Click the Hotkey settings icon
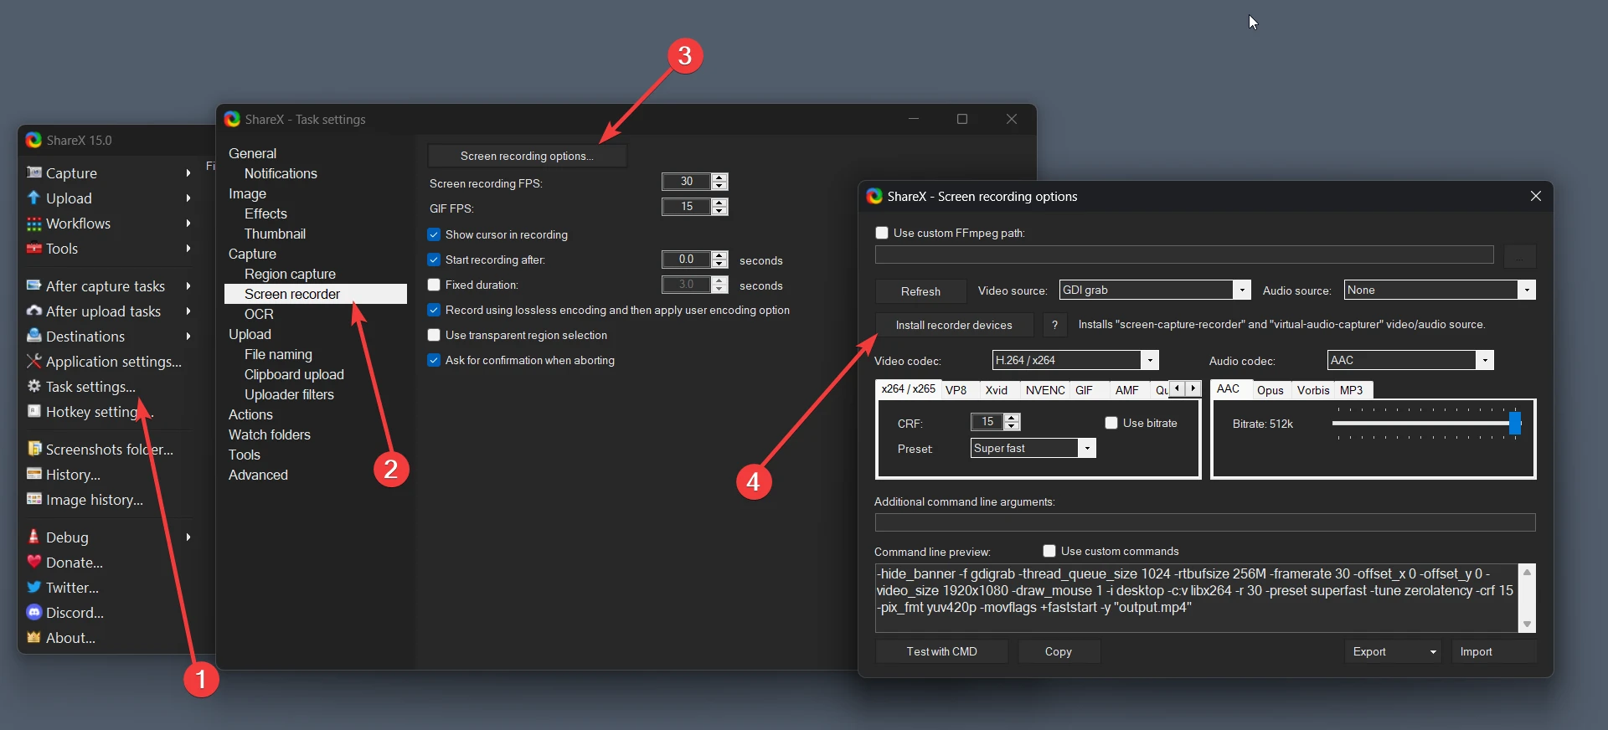This screenshot has width=1608, height=730. click(34, 411)
